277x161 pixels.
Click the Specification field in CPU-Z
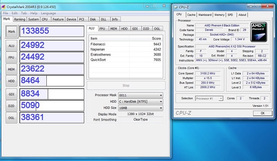tap(232, 46)
